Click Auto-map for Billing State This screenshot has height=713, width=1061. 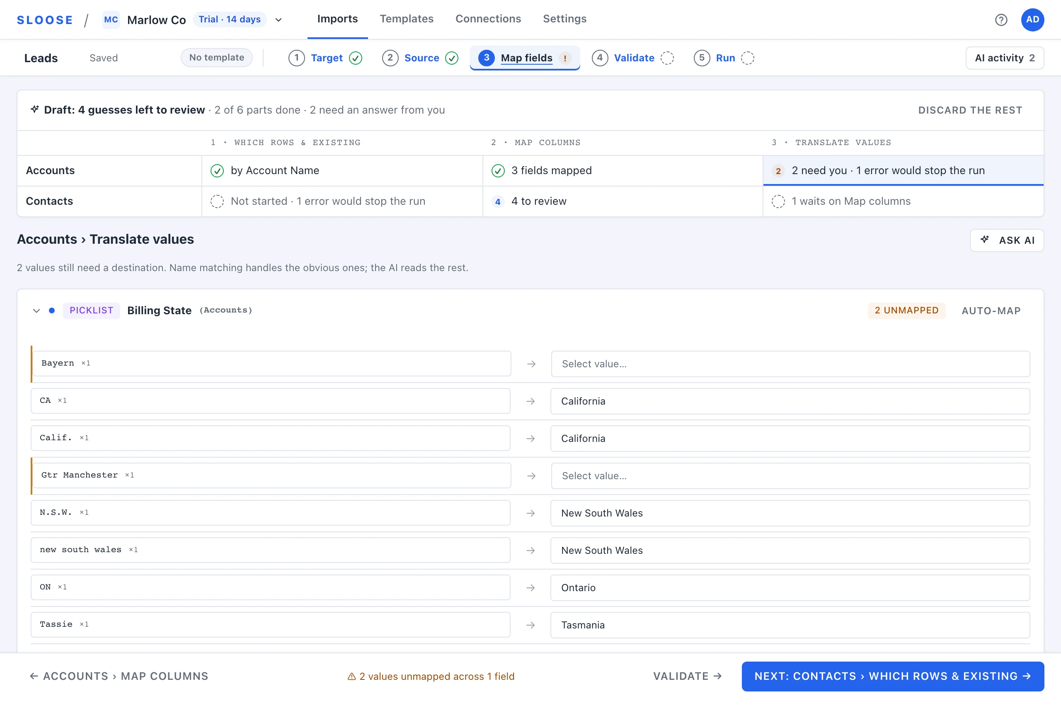(x=991, y=310)
